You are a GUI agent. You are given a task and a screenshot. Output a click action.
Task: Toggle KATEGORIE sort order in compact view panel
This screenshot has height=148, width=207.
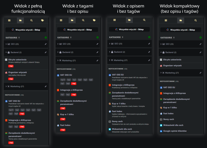point(174,38)
